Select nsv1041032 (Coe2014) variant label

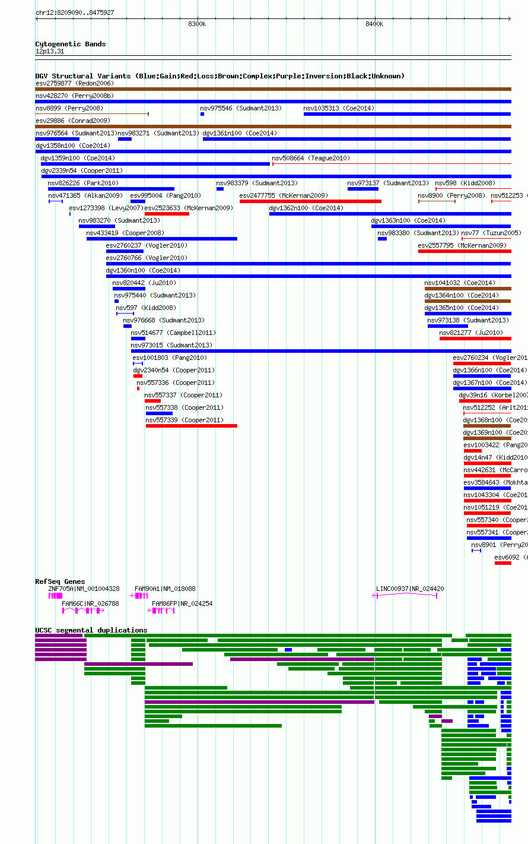pos(460,283)
